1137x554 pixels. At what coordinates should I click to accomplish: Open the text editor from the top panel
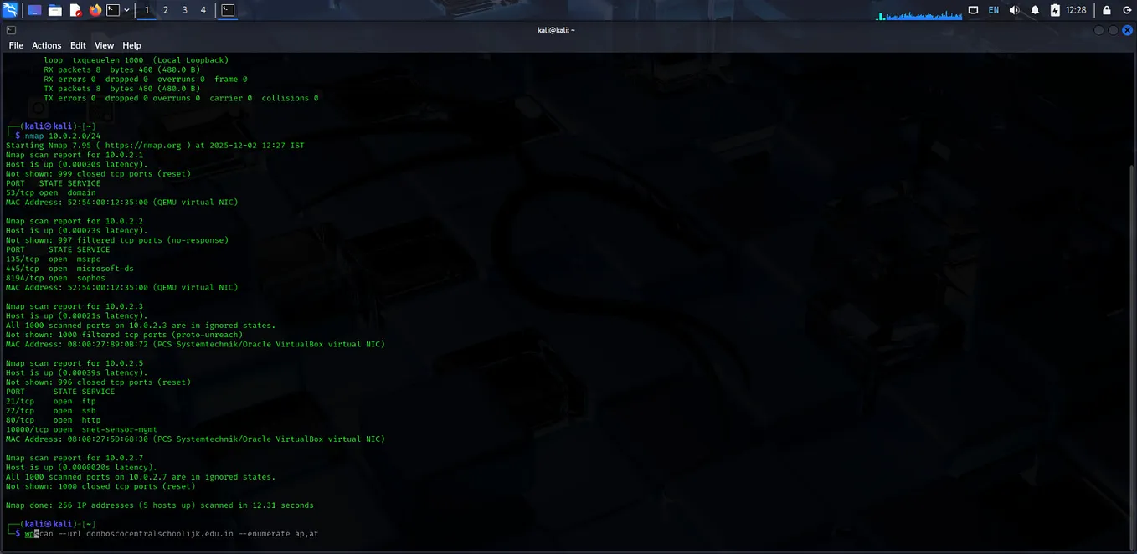pyautogui.click(x=75, y=9)
